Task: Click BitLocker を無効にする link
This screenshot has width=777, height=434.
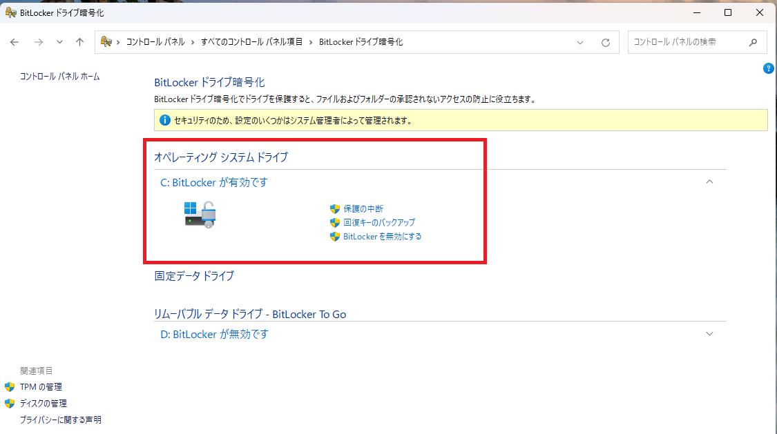Action: click(383, 237)
